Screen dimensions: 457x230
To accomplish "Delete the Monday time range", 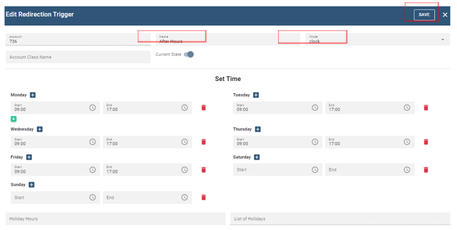I will tap(204, 107).
